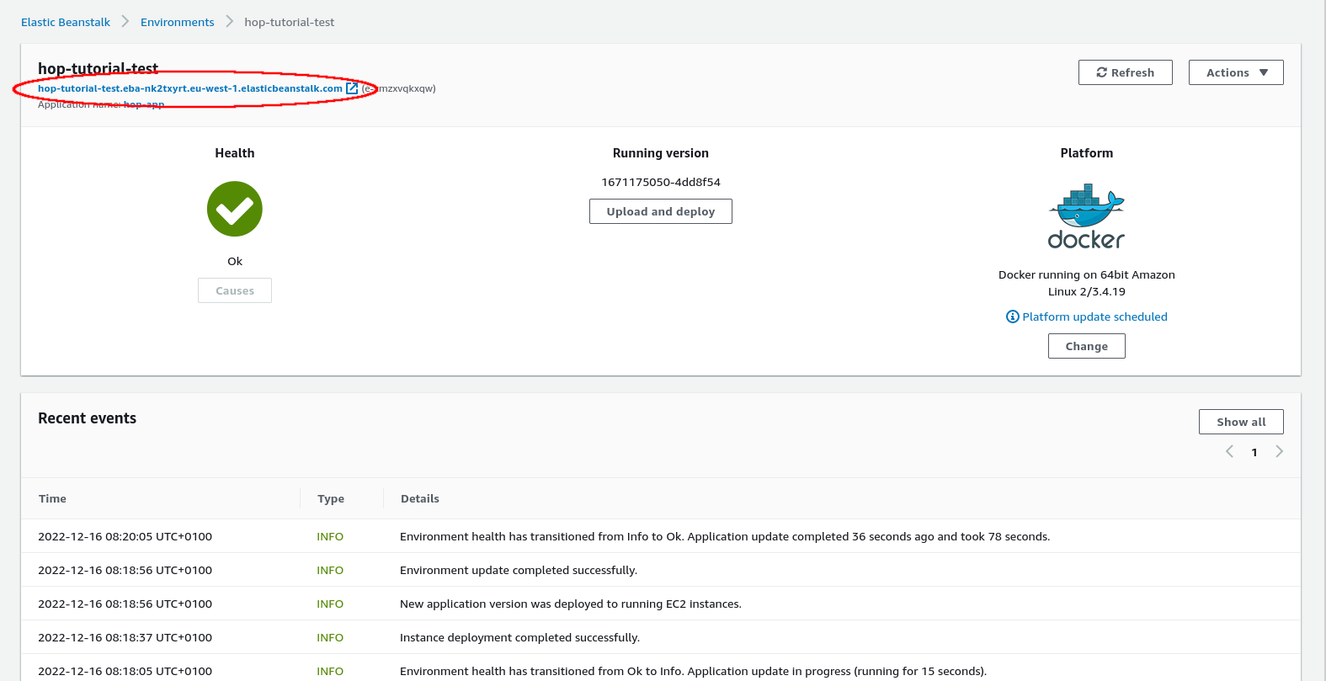Viewport: 1326px width, 681px height.
Task: Select 'Environment health has transitioned from Info to Ok' details
Action: [x=725, y=536]
